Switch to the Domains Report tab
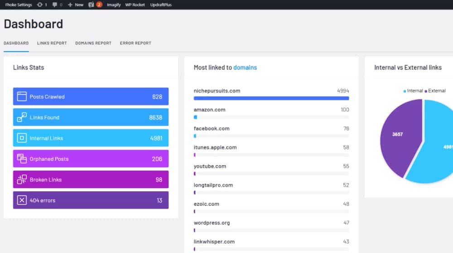Image resolution: width=453 pixels, height=253 pixels. 93,43
